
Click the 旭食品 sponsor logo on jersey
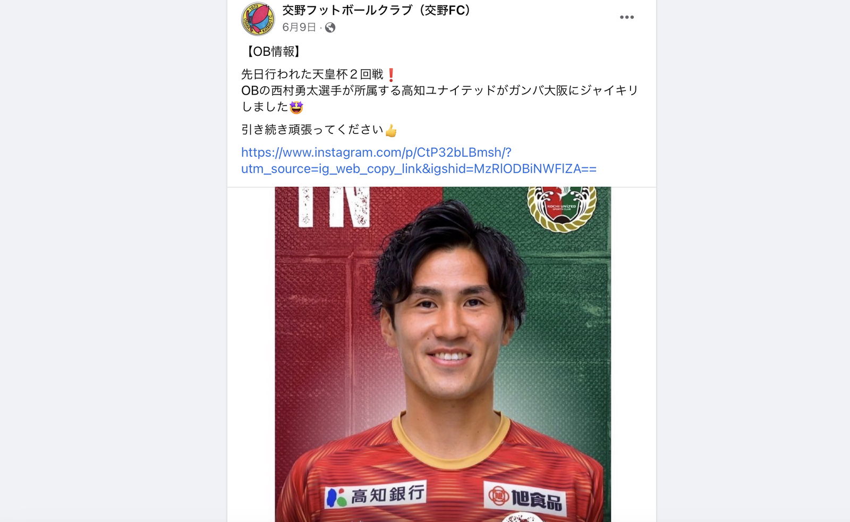coord(525,498)
